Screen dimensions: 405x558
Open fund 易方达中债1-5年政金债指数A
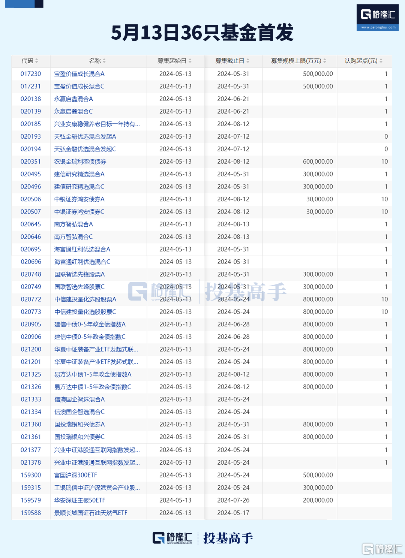coord(93,374)
